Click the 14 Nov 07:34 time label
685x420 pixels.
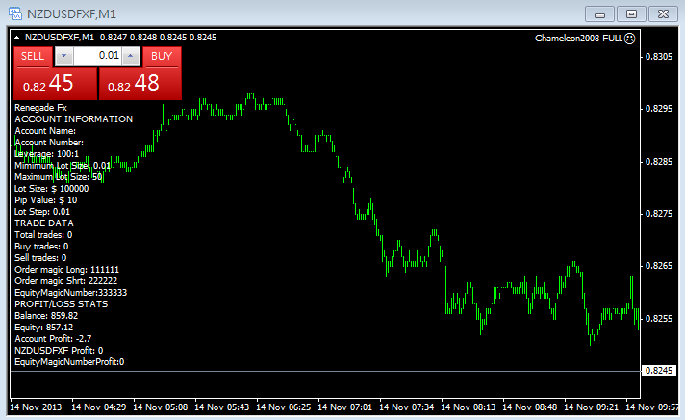(407, 407)
